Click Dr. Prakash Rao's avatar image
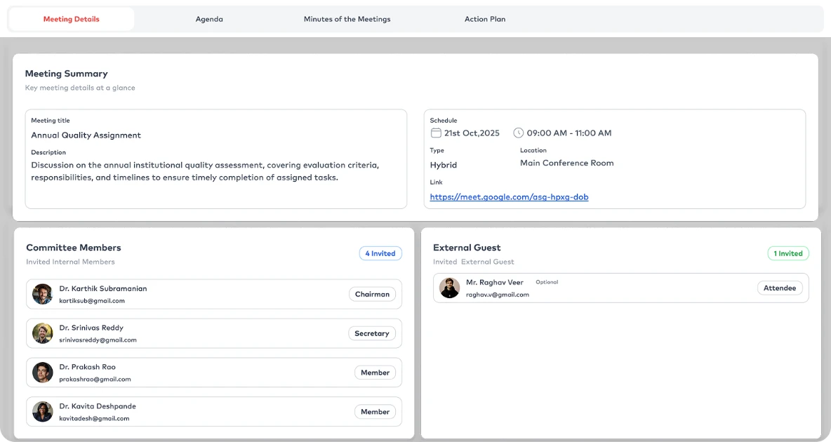 pos(43,373)
